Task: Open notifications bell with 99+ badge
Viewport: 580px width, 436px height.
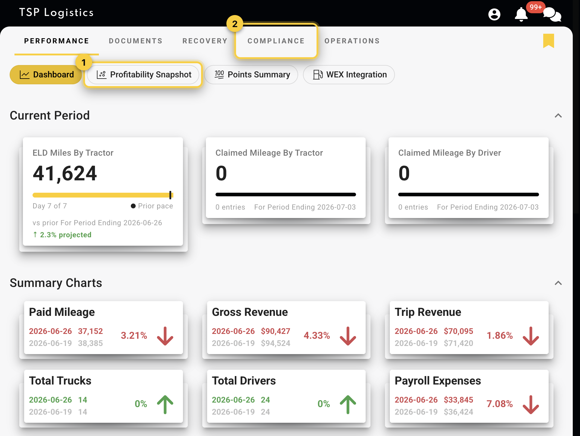Action: 521,14
